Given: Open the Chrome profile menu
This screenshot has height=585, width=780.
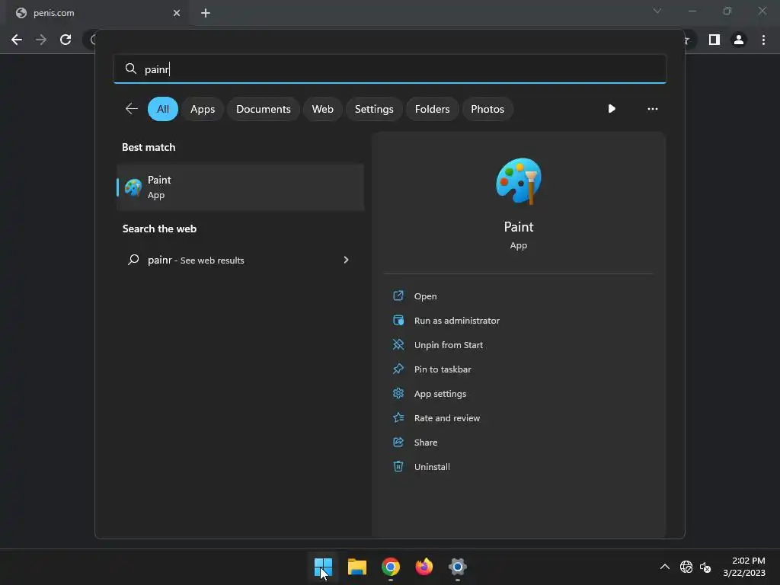Looking at the screenshot, I should (x=739, y=40).
